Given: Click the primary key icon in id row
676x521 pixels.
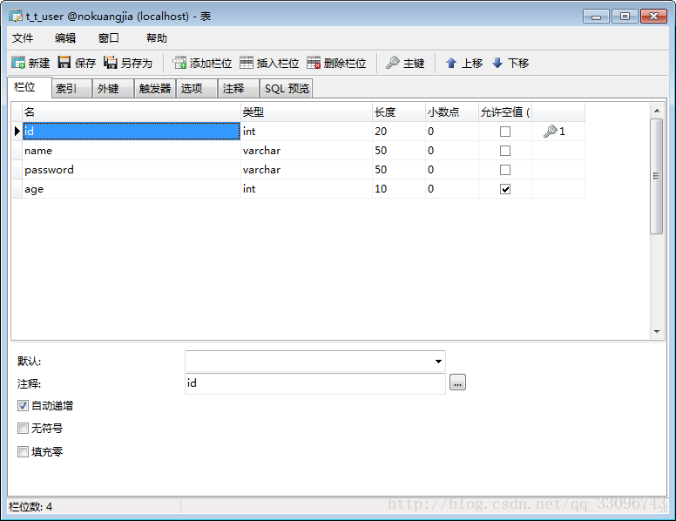Looking at the screenshot, I should click(550, 131).
